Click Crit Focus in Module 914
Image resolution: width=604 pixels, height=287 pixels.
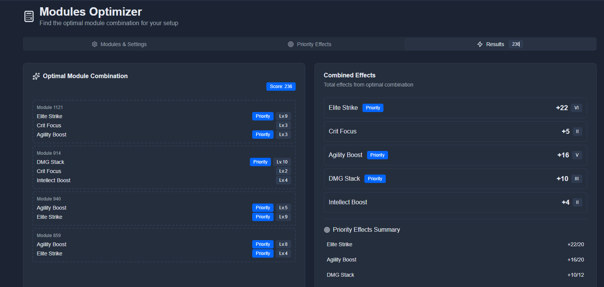(49, 171)
